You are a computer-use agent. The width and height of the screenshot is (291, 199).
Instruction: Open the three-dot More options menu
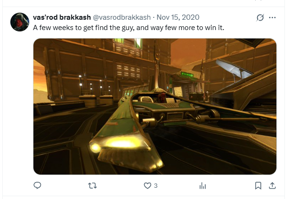(x=272, y=17)
